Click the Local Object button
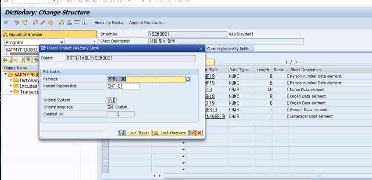The image size is (372, 180). [138, 133]
